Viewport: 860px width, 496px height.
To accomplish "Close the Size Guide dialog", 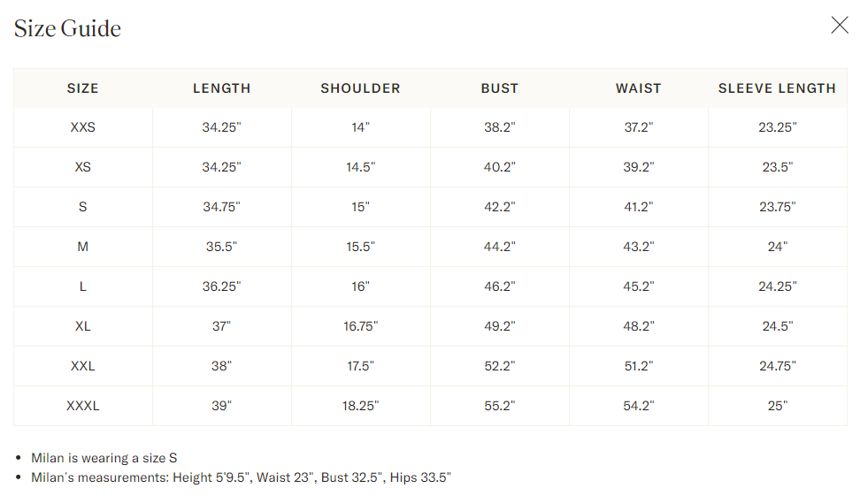I will click(839, 26).
